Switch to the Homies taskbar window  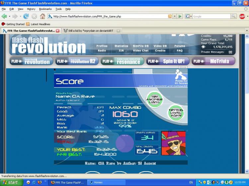pos(107,182)
